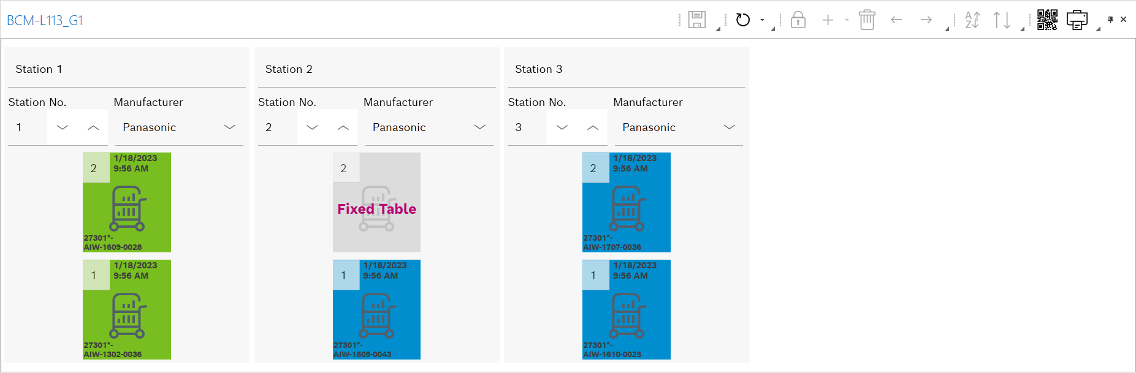Click the Lock padlock icon
This screenshot has width=1136, height=373.
tap(798, 20)
